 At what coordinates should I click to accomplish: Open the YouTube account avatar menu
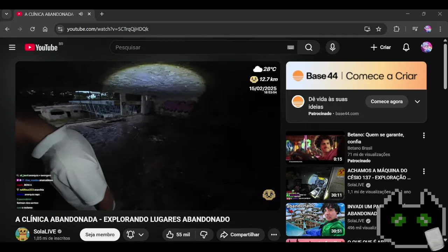coord(426,47)
